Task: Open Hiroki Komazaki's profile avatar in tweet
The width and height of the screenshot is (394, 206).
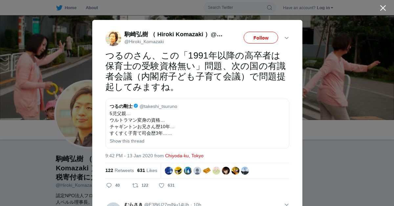Action: tap(113, 38)
